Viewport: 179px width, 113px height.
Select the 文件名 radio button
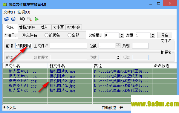(x=24, y=35)
